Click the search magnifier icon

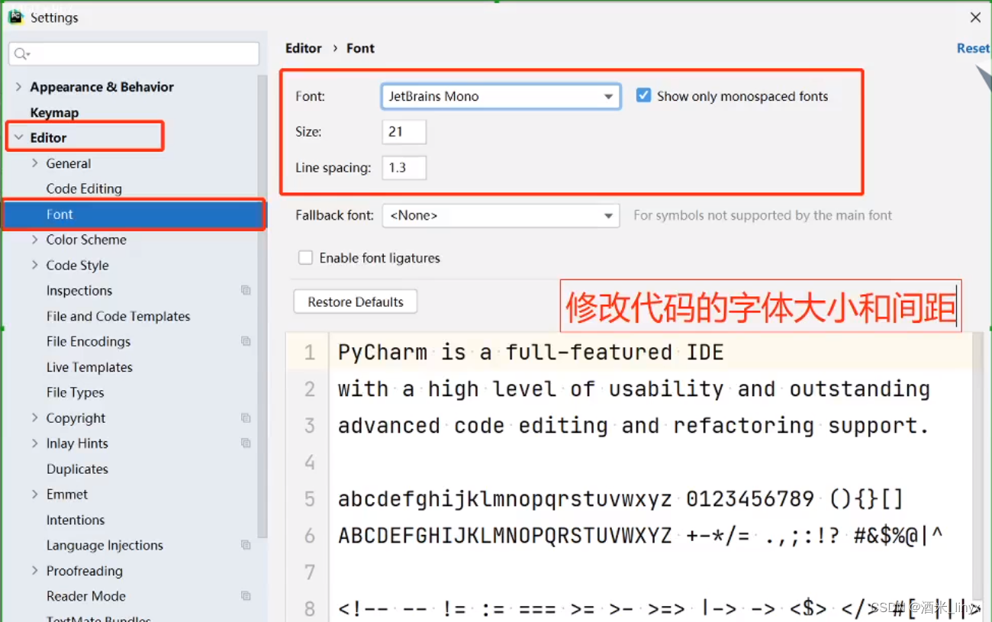coord(21,53)
